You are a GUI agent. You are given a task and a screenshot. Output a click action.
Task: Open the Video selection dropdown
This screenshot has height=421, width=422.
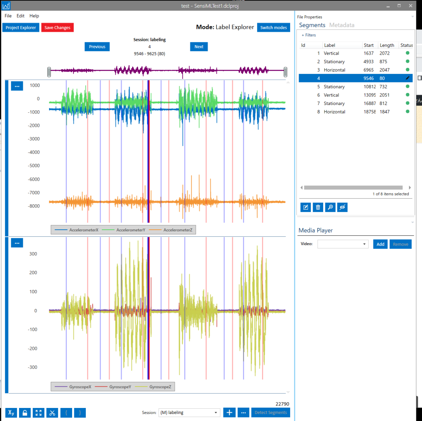tap(343, 244)
